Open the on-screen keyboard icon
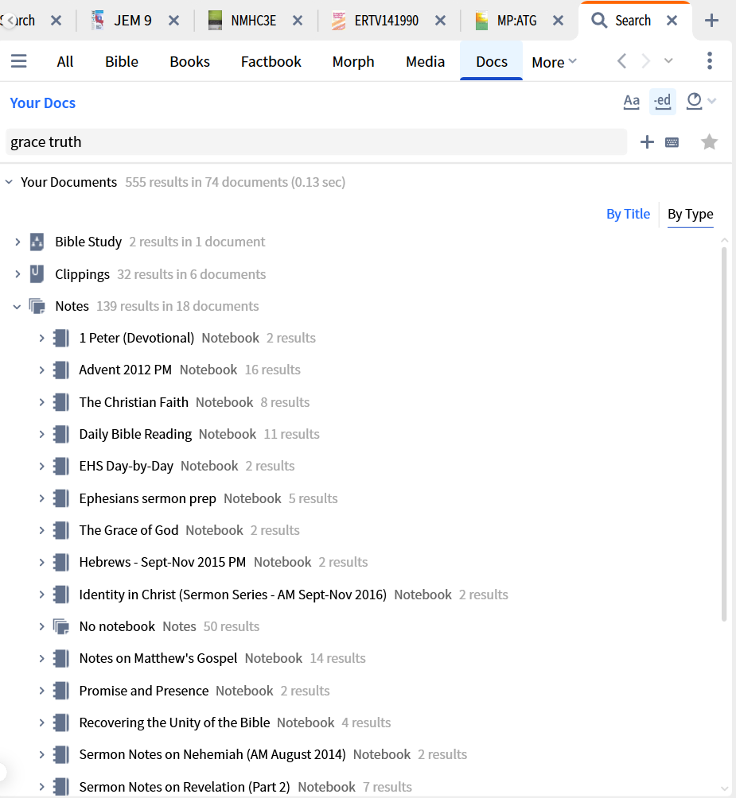This screenshot has width=736, height=798. (x=672, y=142)
